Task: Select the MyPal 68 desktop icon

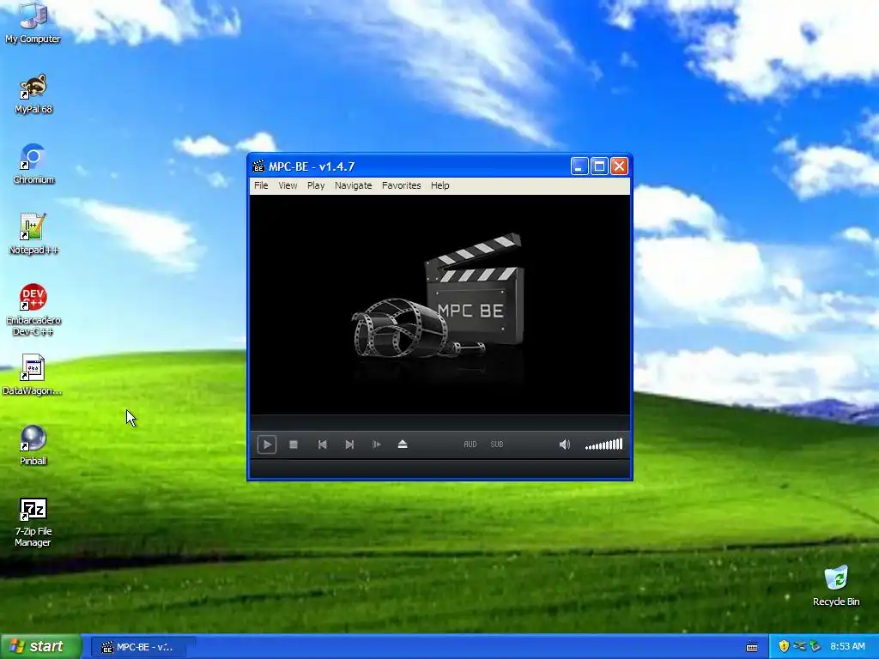Action: tap(33, 94)
